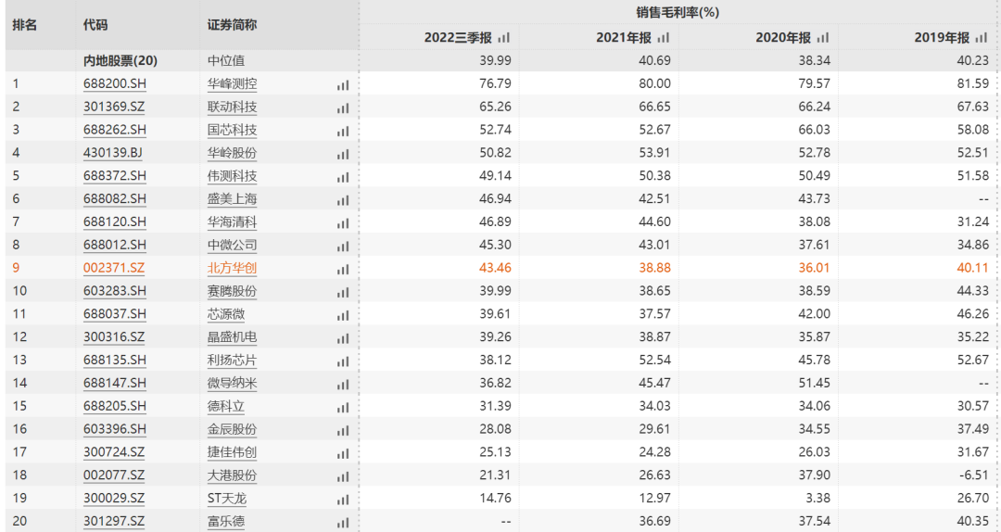
Task: Open stock code link 688200.SH
Action: pyautogui.click(x=115, y=83)
